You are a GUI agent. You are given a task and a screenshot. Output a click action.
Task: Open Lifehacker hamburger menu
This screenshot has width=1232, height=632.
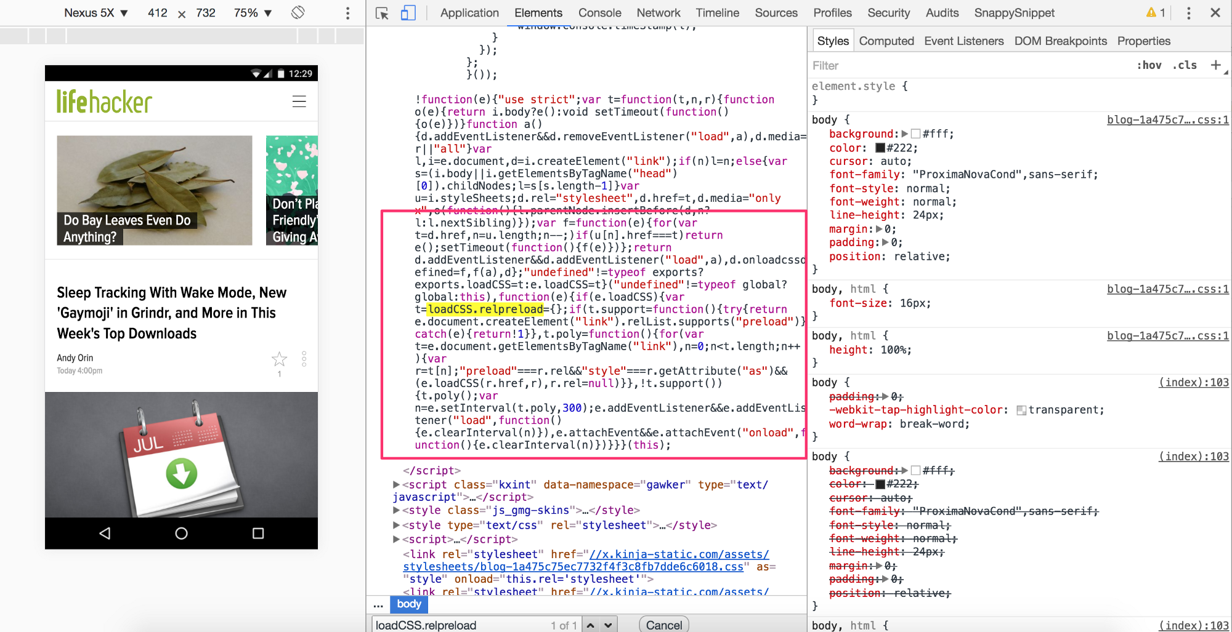point(299,102)
